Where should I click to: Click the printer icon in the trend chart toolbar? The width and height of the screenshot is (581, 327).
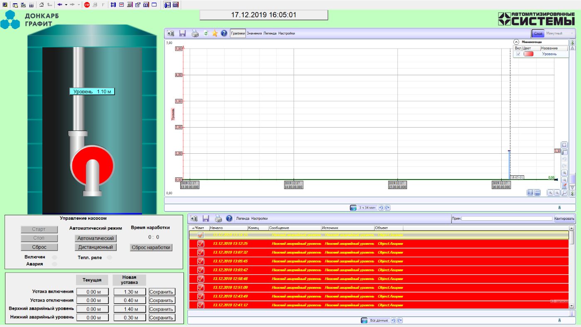195,34
